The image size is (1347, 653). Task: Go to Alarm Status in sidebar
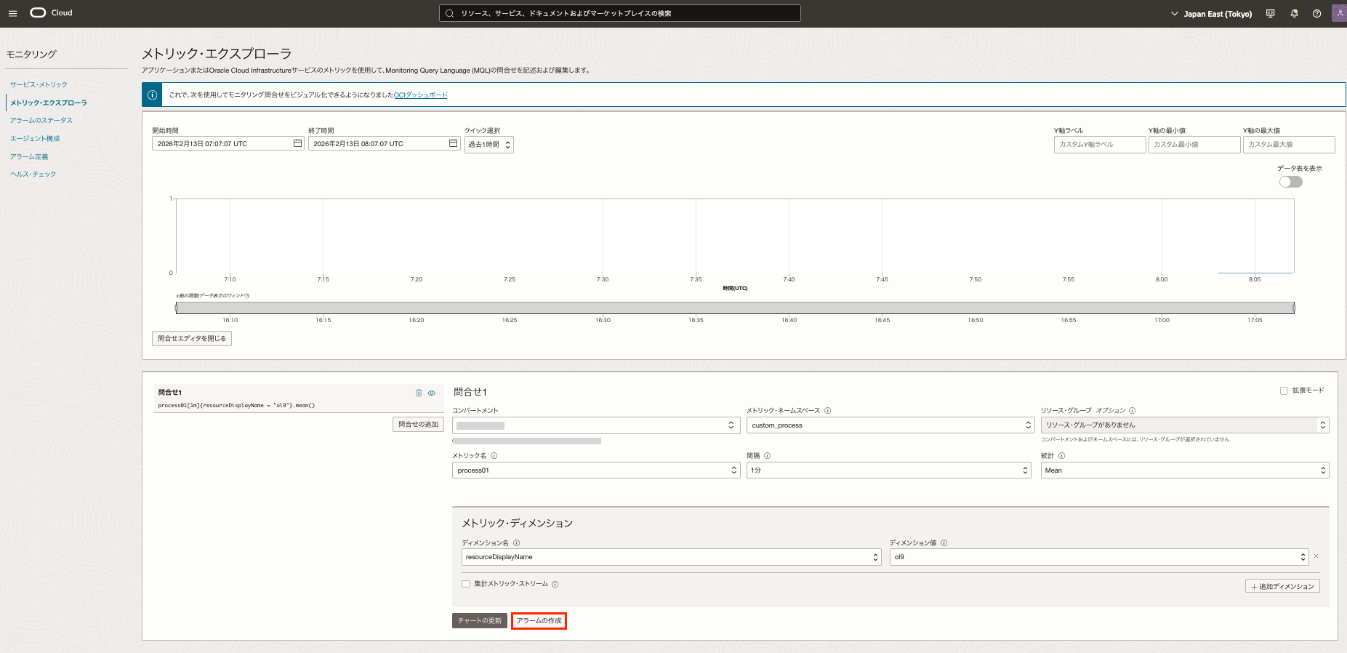coord(41,121)
